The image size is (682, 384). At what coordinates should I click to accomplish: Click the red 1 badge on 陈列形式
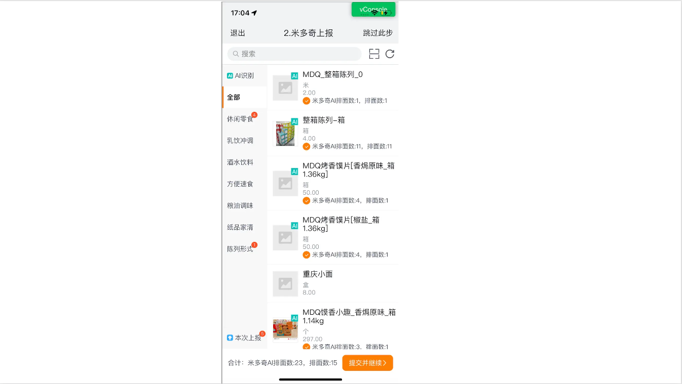(254, 245)
